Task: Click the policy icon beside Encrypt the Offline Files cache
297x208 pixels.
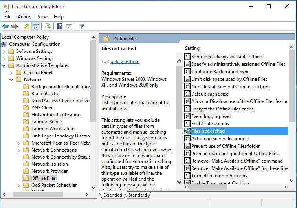Action: [x=187, y=109]
